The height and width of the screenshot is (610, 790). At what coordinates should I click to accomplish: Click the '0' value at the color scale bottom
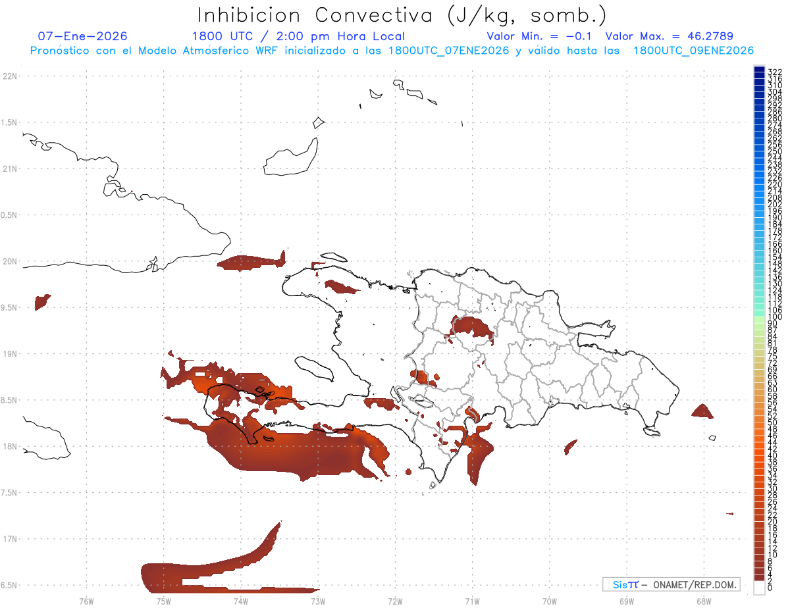pos(770,587)
